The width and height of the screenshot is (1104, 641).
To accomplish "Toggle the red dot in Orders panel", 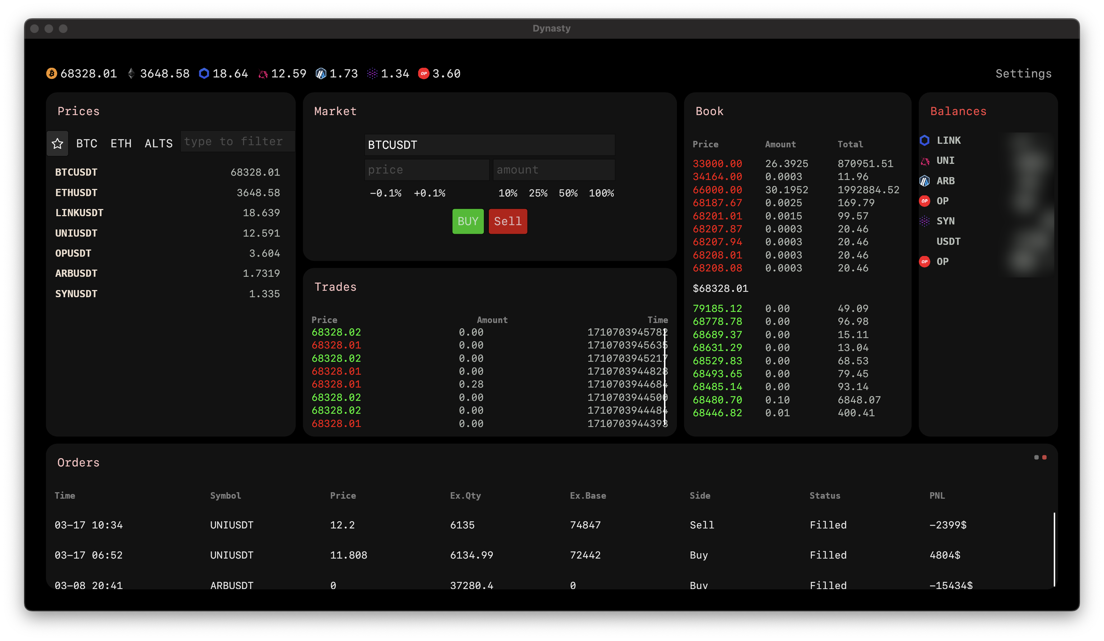I will (1044, 457).
